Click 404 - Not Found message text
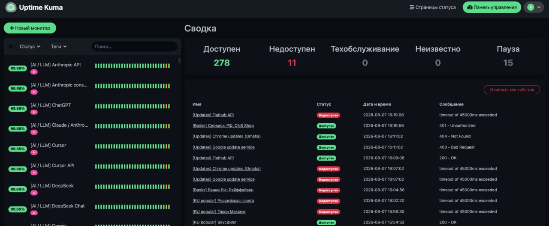The image size is (549, 226). [455, 136]
